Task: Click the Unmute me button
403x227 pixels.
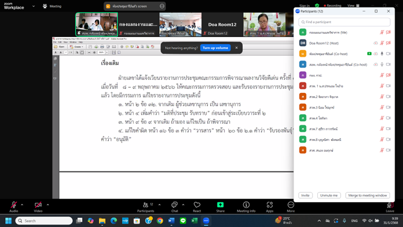Action: pyautogui.click(x=329, y=195)
